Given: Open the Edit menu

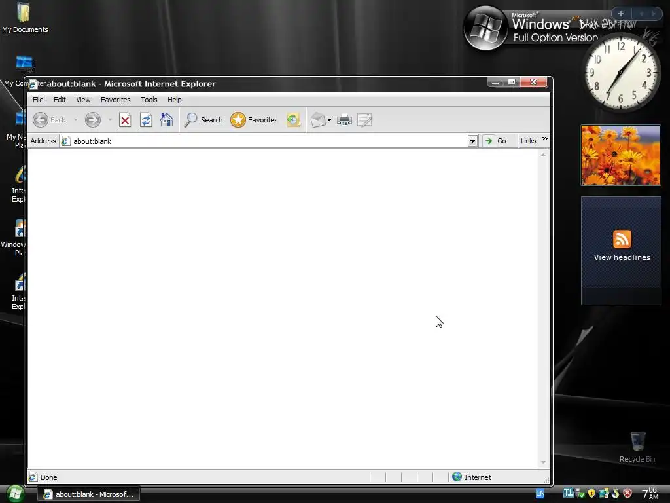Looking at the screenshot, I should pyautogui.click(x=60, y=100).
